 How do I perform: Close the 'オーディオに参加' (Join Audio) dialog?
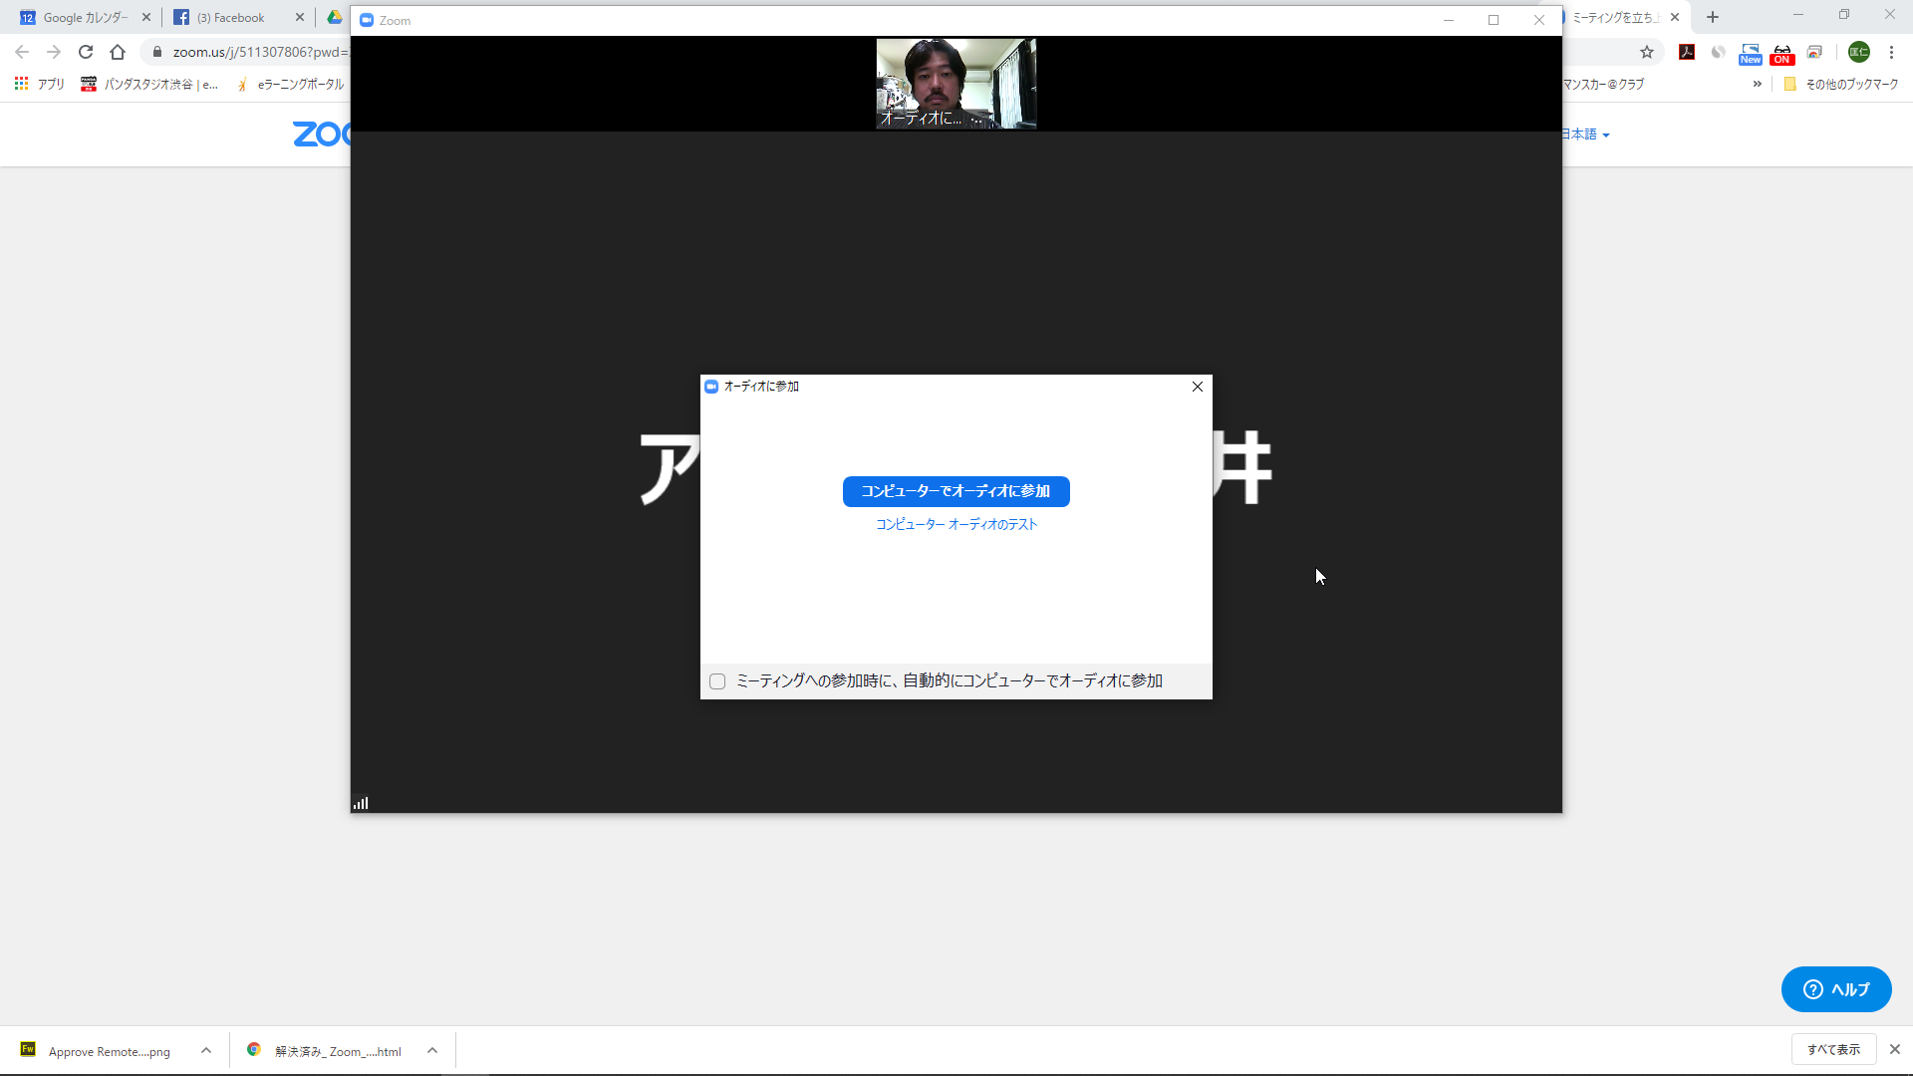pyautogui.click(x=1198, y=387)
